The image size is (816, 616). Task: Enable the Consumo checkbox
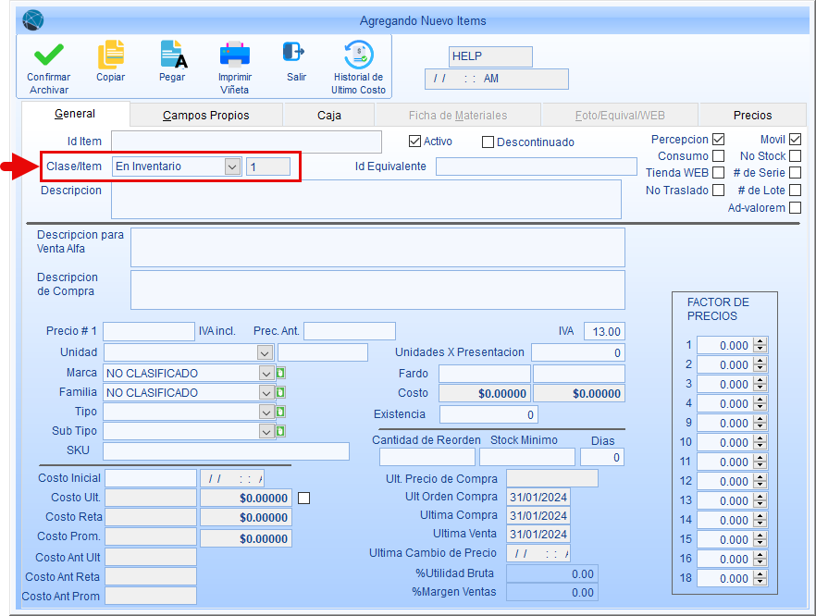click(x=719, y=156)
